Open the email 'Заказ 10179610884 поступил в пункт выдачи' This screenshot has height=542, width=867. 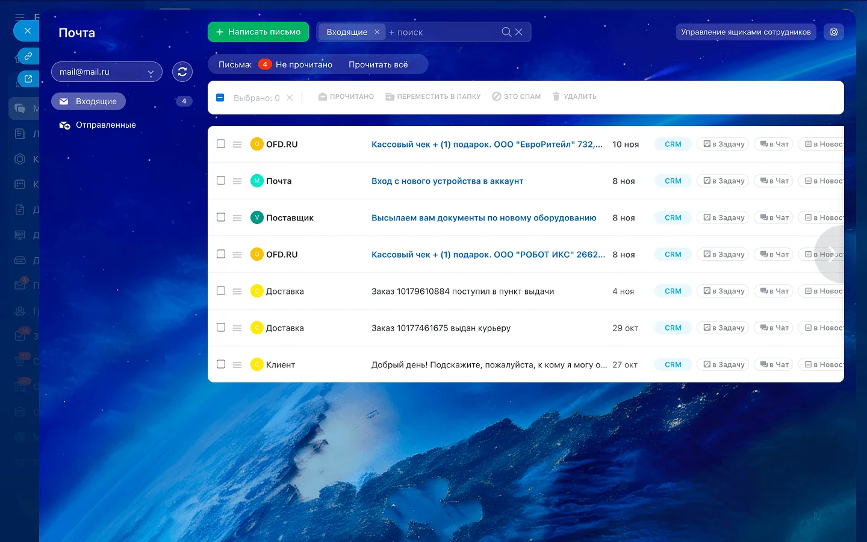463,291
